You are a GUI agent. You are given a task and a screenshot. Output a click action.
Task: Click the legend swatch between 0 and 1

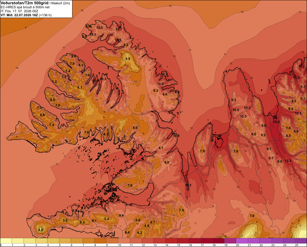(6, 241)
